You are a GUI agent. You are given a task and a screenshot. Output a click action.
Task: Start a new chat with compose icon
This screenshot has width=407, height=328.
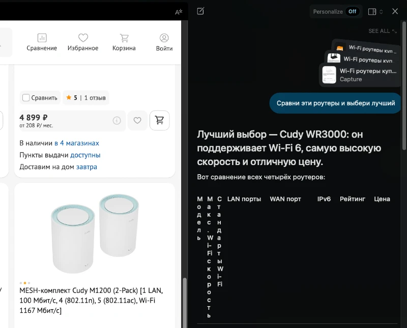pyautogui.click(x=200, y=11)
